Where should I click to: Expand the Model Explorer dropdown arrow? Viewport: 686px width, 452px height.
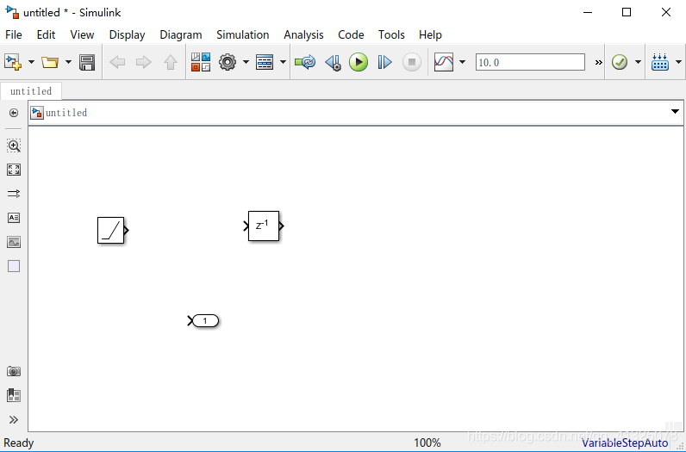coord(283,62)
